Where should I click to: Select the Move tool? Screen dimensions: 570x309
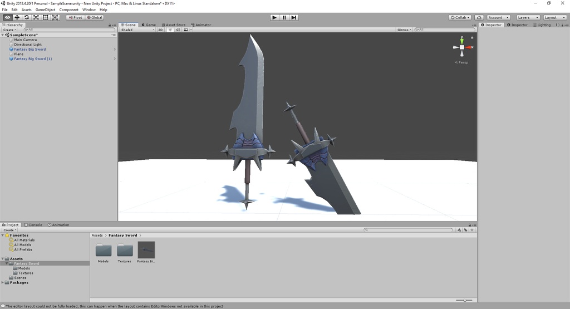coord(17,17)
